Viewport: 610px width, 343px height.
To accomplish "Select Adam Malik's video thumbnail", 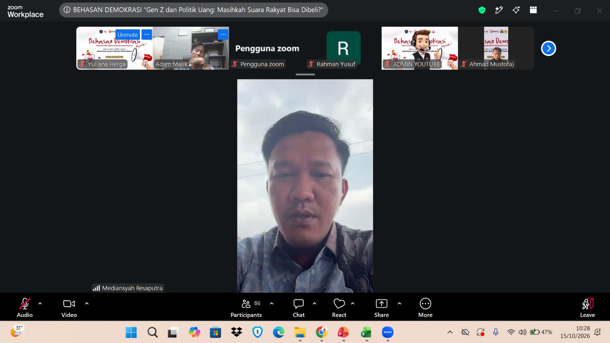I will coord(191,48).
